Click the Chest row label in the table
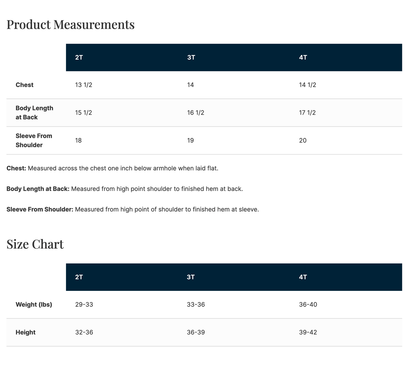The height and width of the screenshot is (367, 409). pyautogui.click(x=25, y=85)
